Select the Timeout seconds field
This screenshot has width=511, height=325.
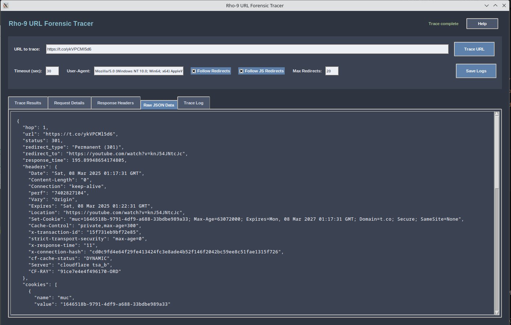[x=52, y=71]
